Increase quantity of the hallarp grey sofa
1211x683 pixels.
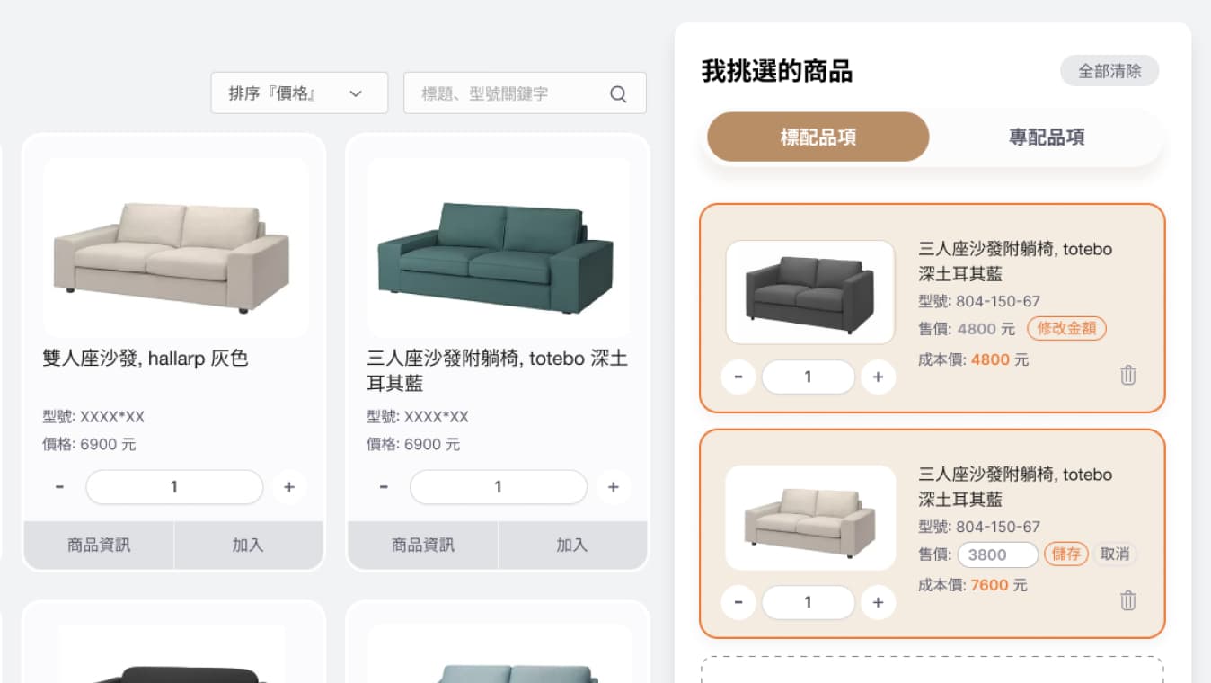pyautogui.click(x=289, y=487)
